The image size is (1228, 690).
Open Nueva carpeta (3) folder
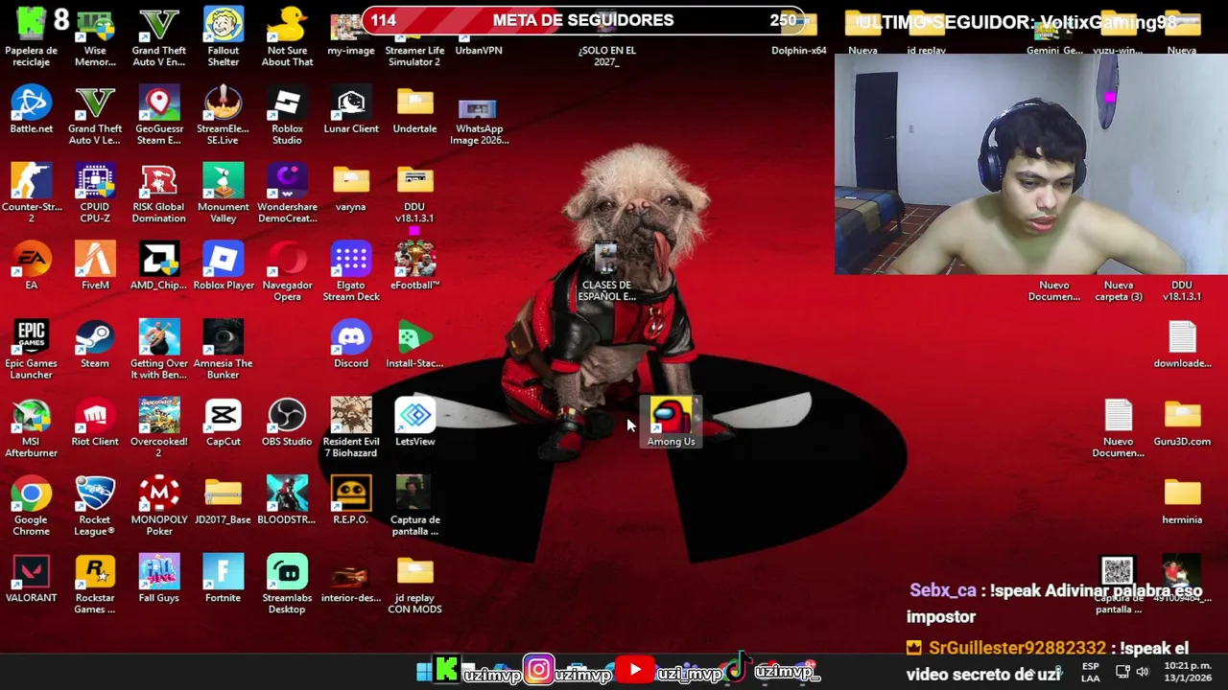(1118, 289)
